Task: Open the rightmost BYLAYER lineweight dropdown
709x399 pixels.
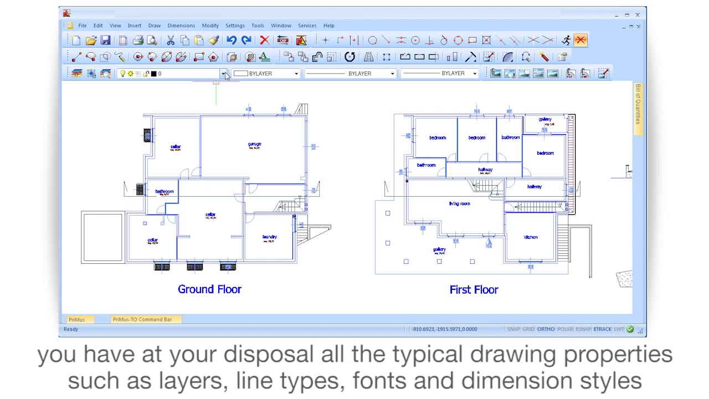Action: tap(474, 74)
